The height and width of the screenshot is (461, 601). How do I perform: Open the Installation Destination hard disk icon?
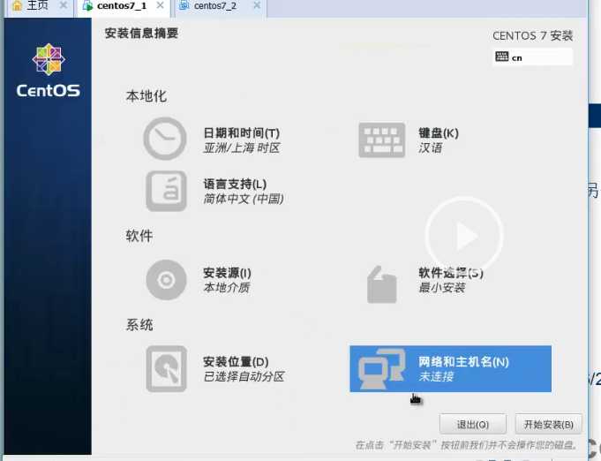point(166,368)
